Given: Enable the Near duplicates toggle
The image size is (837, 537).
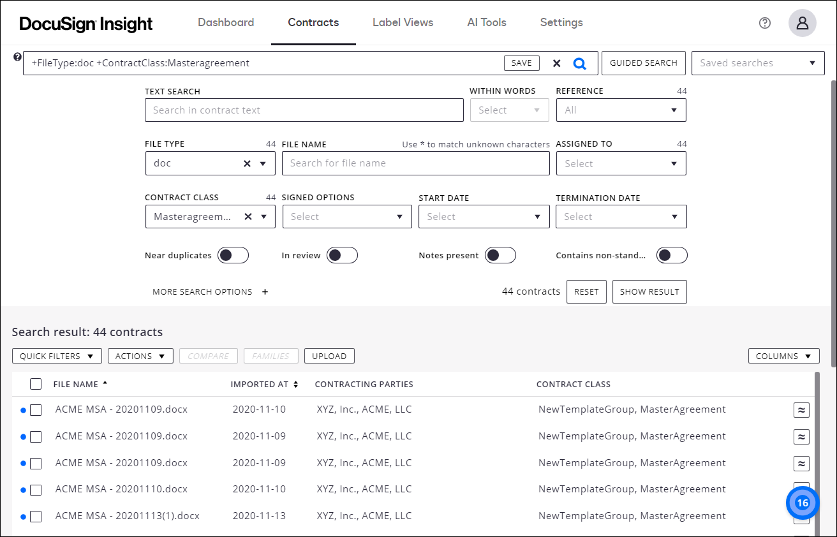Looking at the screenshot, I should click(x=233, y=254).
